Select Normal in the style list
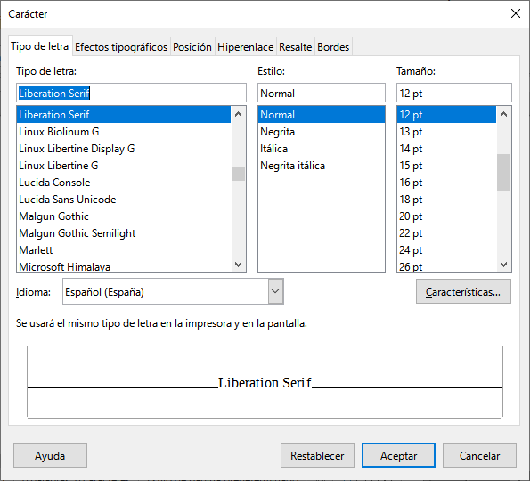The image size is (530, 481). (x=321, y=115)
